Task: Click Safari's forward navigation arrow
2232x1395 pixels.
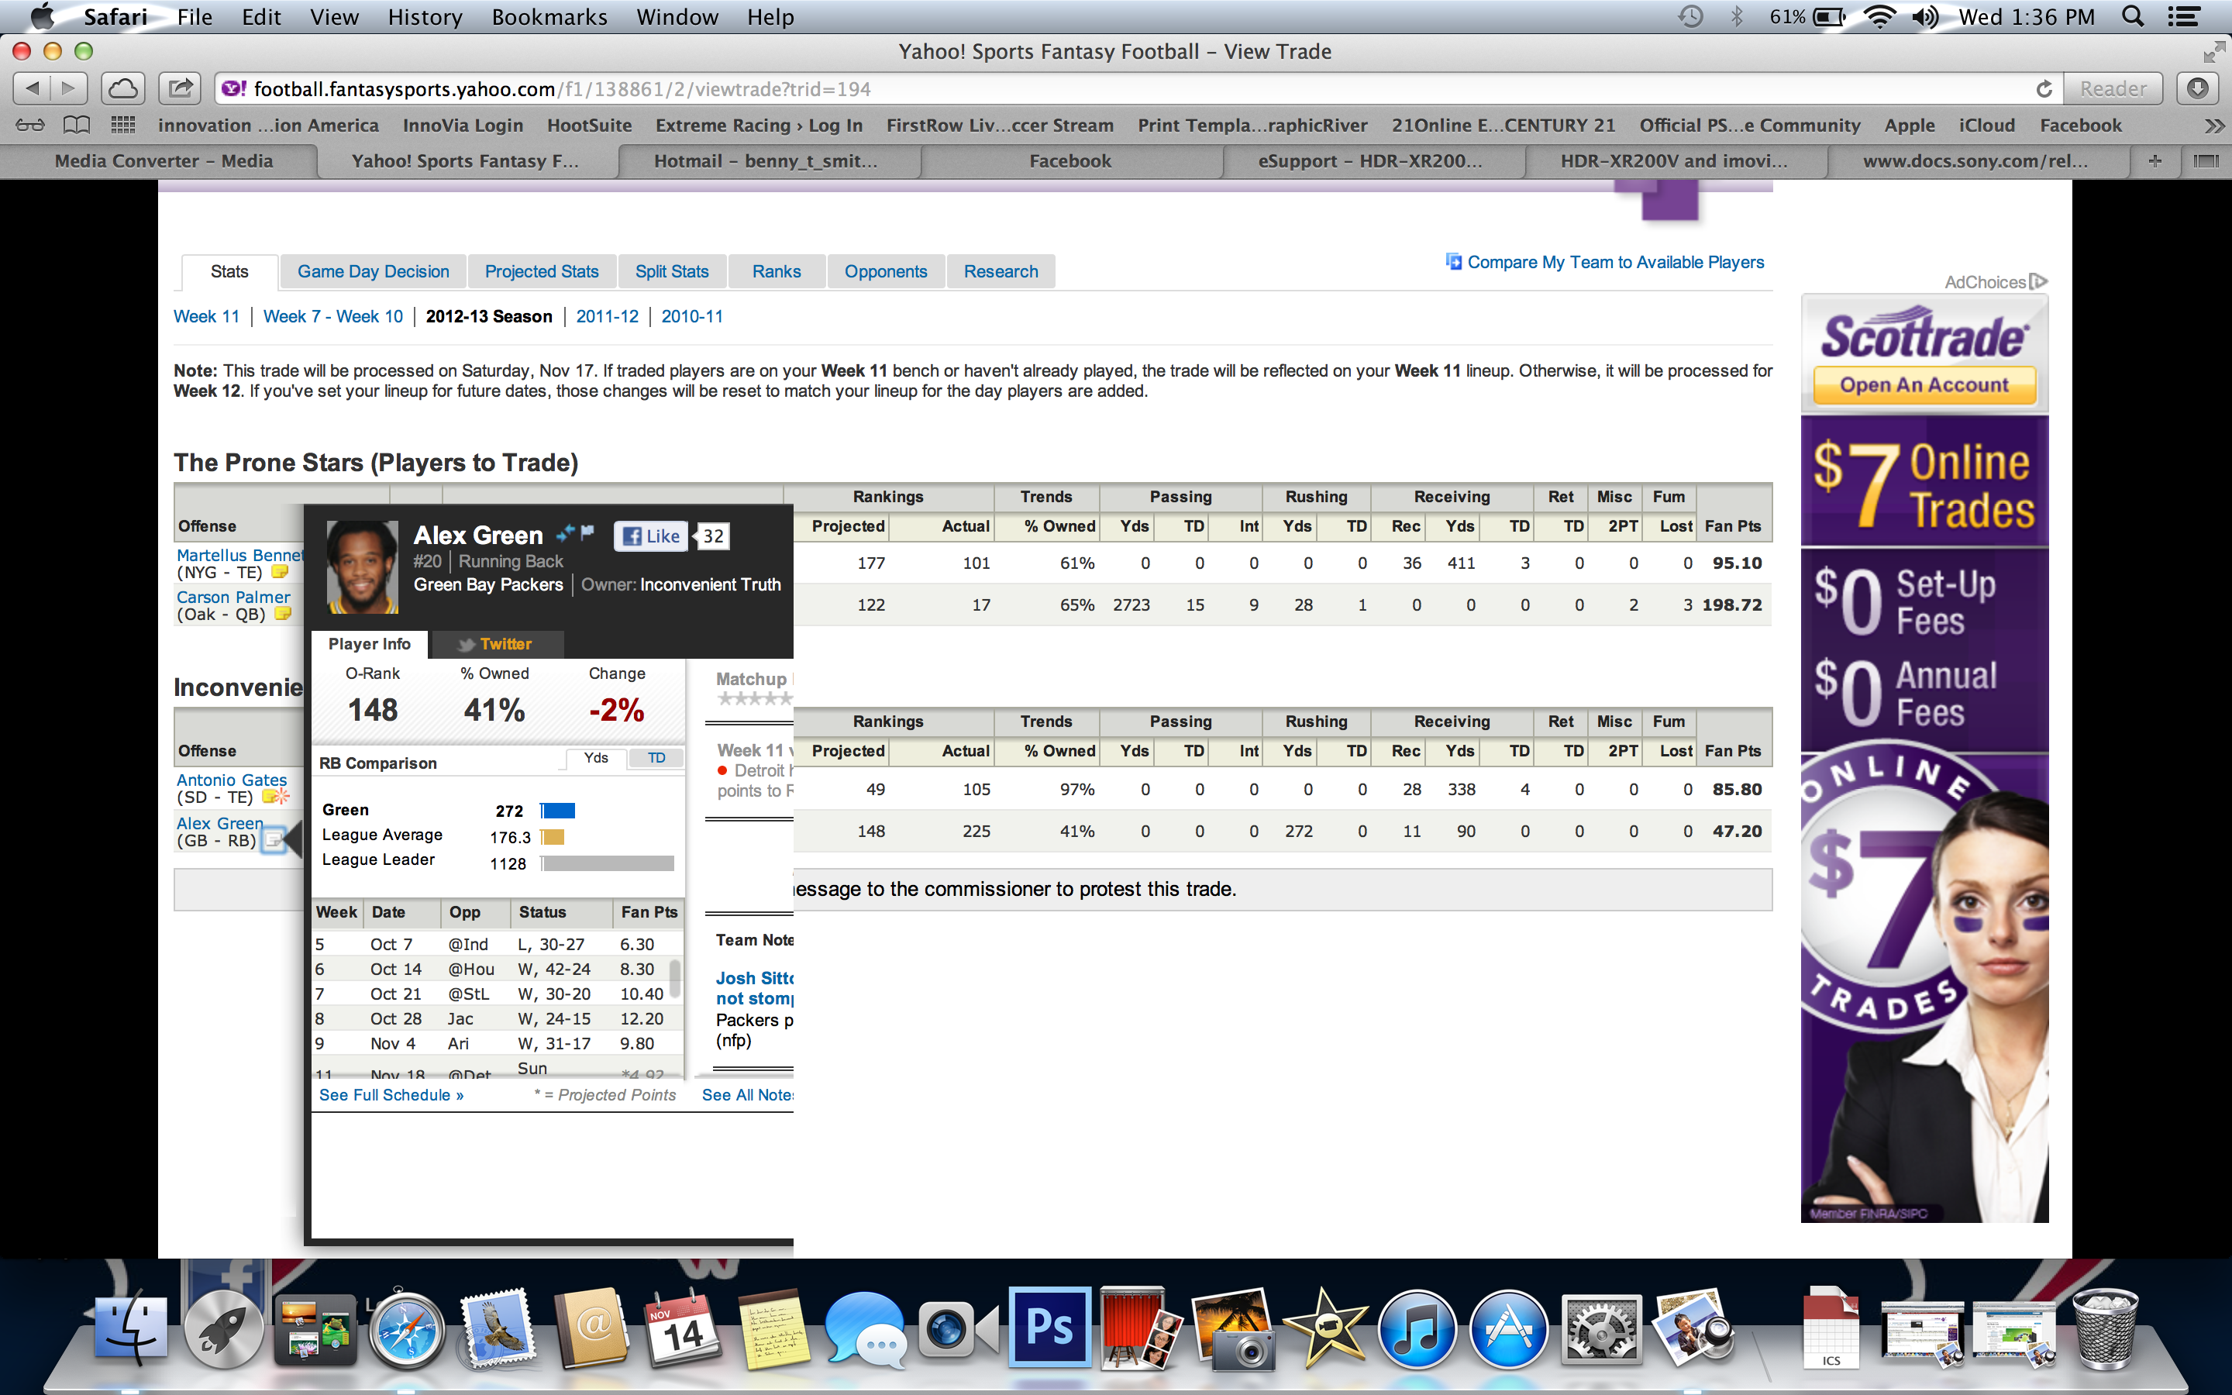Action: pyautogui.click(x=68, y=88)
